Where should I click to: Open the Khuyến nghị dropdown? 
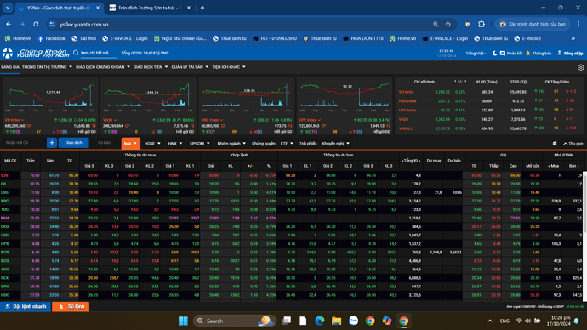[336, 143]
